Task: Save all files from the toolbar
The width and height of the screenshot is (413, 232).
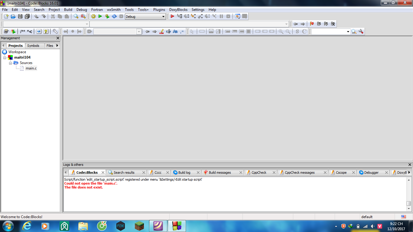Action: (x=27, y=16)
